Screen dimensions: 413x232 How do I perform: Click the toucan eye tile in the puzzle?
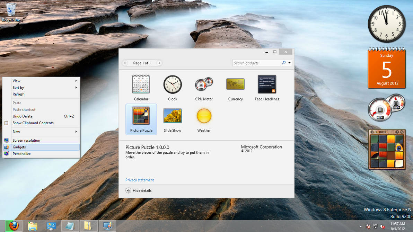point(399,148)
